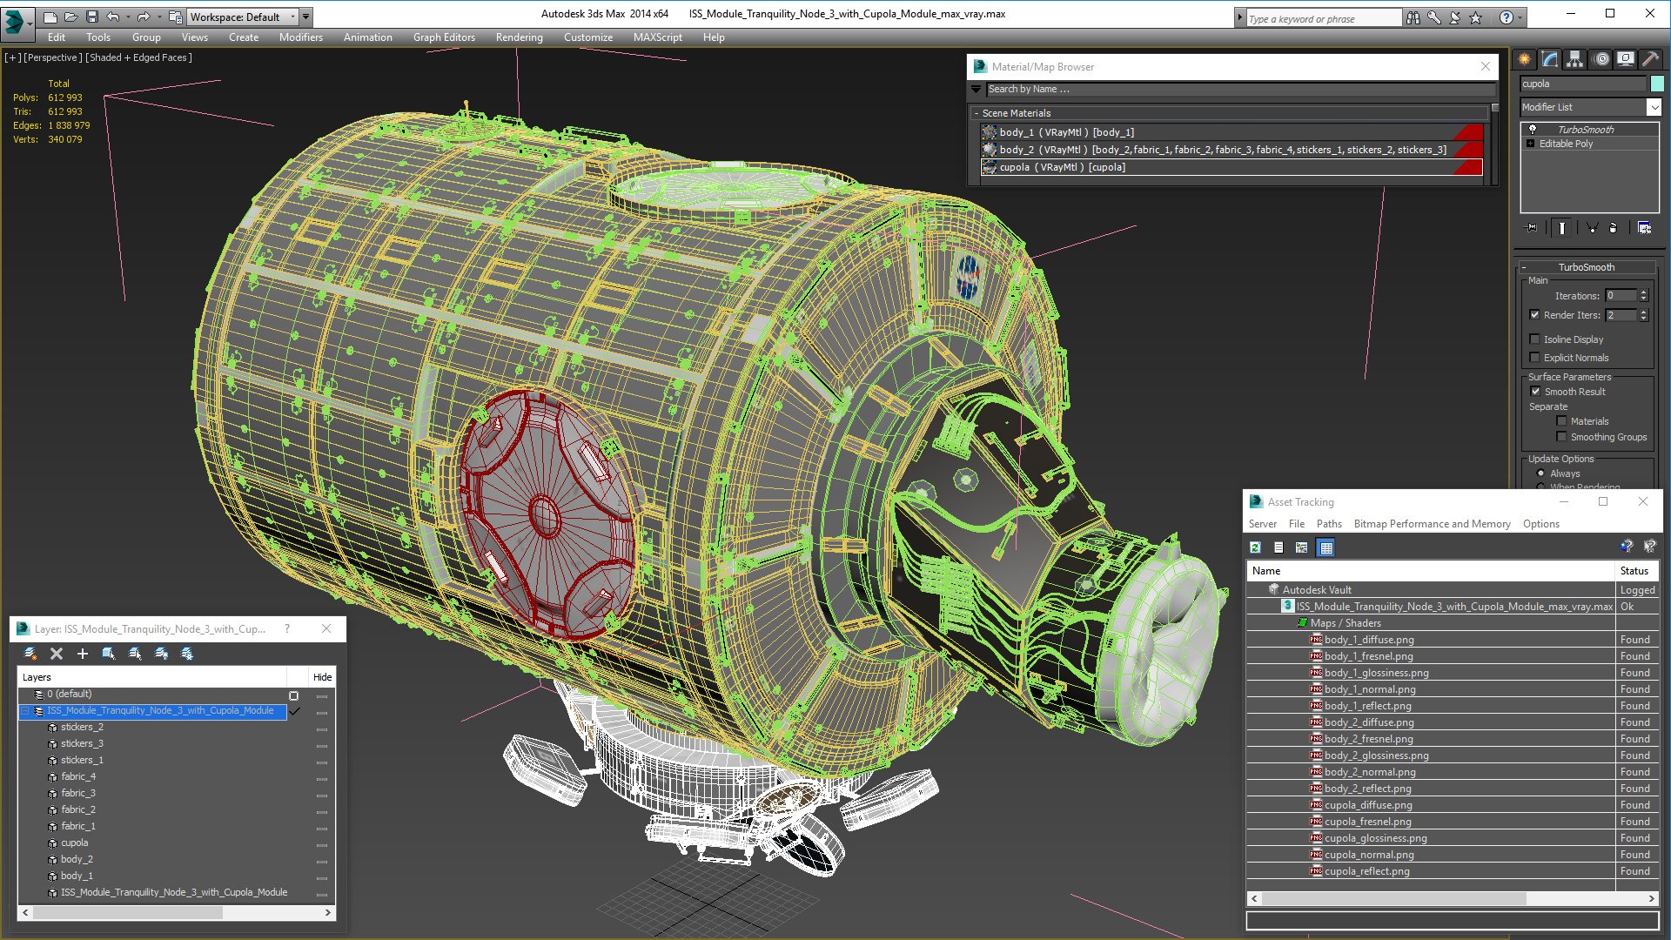The height and width of the screenshot is (940, 1671).
Task: Open the Subscription Center key icon
Action: (x=1433, y=17)
